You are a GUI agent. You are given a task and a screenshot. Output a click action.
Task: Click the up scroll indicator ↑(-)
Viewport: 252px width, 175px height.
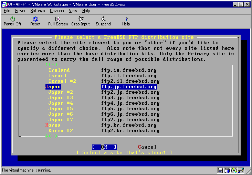51,65
